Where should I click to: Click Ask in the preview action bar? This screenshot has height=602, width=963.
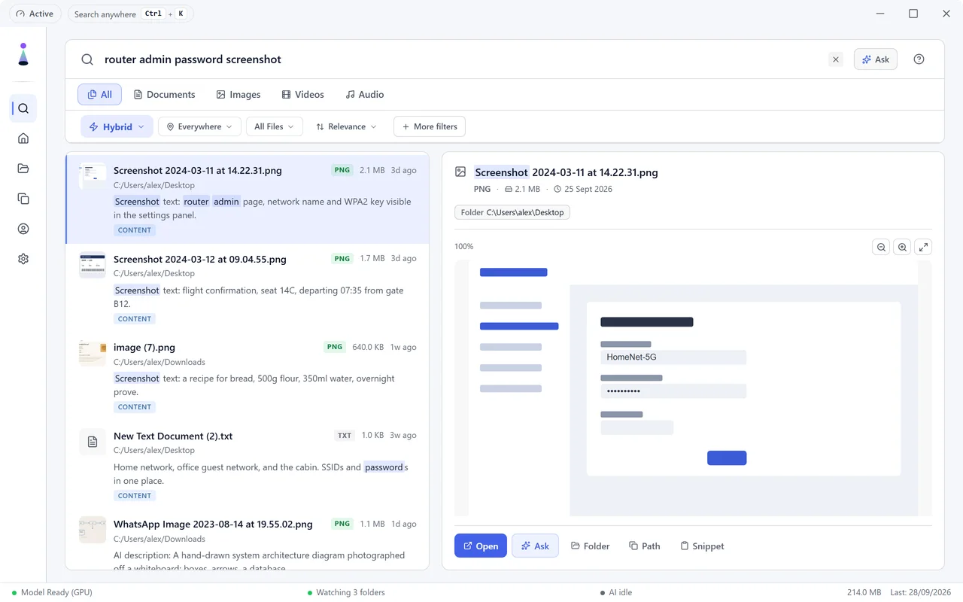pos(535,546)
